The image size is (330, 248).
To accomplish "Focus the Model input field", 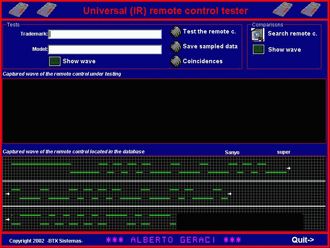I will (x=105, y=49).
